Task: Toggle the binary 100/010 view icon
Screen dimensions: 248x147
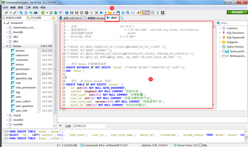Action: tap(148, 13)
